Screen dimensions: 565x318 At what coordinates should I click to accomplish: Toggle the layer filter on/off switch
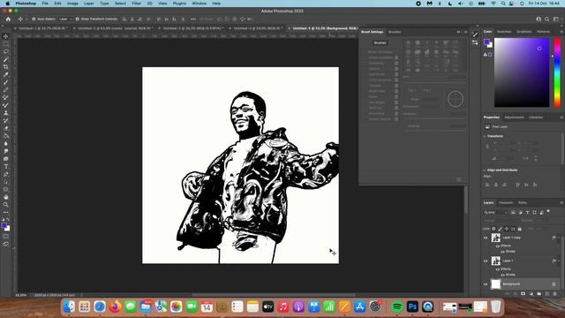[548, 212]
